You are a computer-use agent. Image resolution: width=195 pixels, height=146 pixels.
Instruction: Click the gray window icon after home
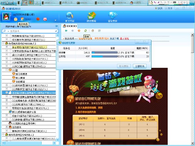click(99, 30)
